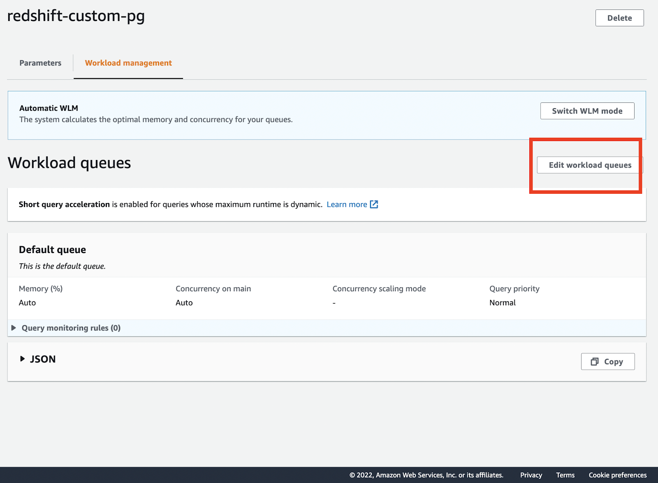Click the Delete button for redshift-custom-pg
This screenshot has width=658, height=483.
tap(619, 18)
